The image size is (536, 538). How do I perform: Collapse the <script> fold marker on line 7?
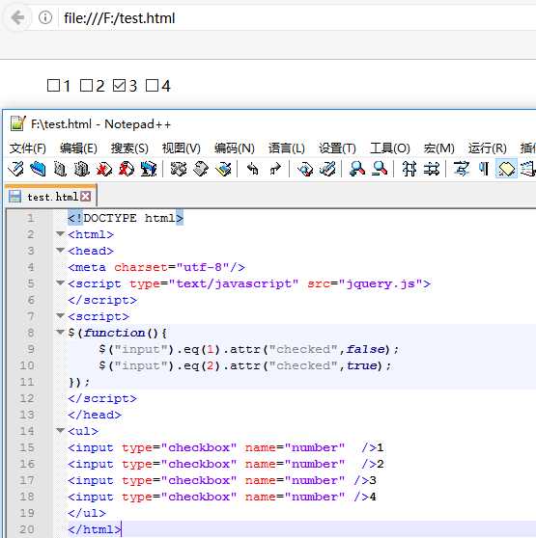[61, 315]
